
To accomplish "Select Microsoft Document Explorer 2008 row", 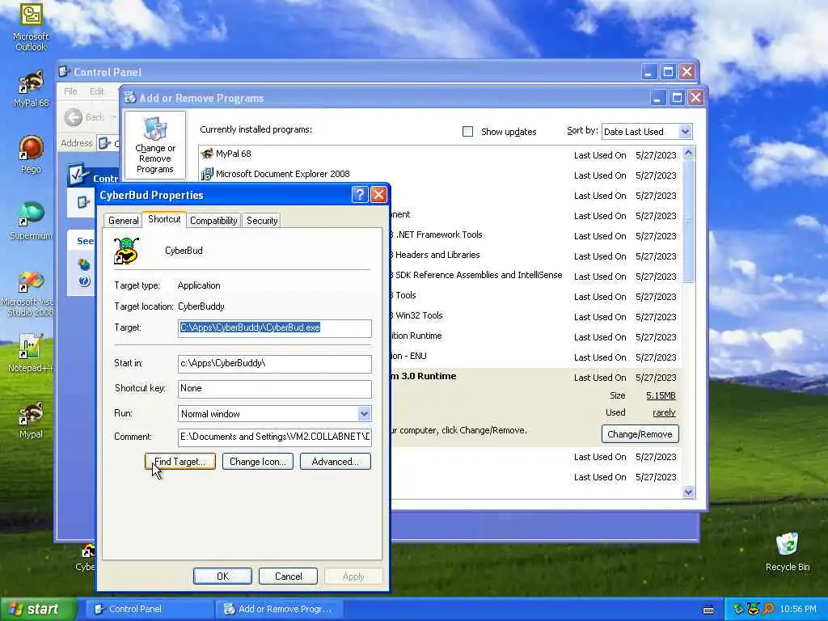I will tap(441, 175).
